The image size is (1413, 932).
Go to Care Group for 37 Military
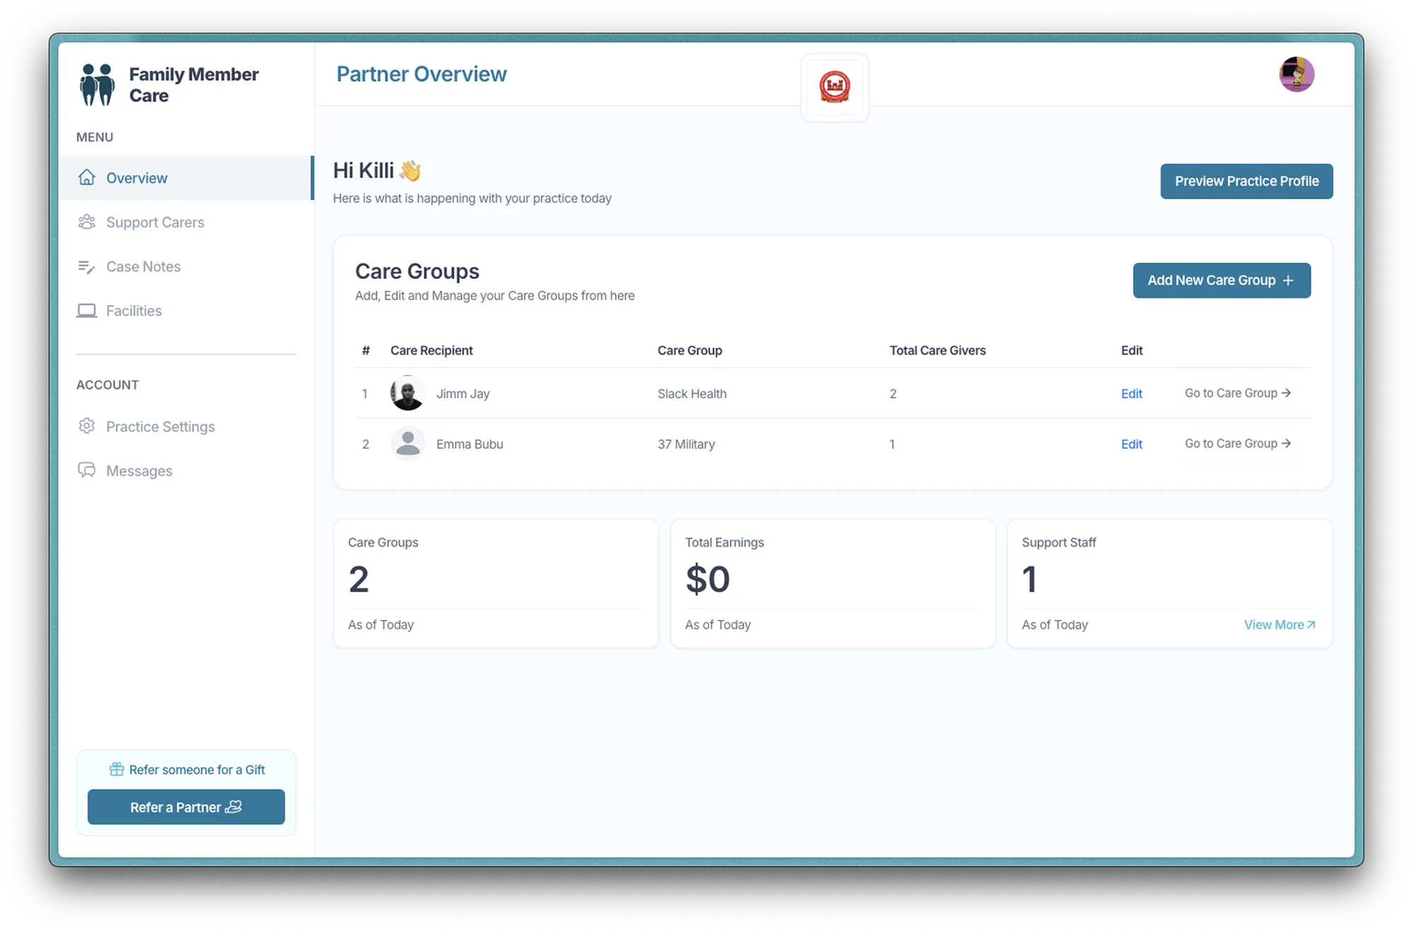(x=1238, y=443)
